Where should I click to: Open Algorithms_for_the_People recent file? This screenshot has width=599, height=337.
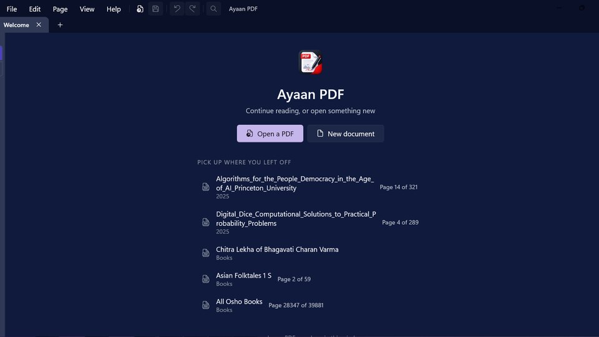(310, 187)
